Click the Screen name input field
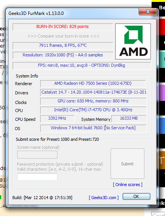The height and width of the screenshot is (216, 165). pos(37,155)
